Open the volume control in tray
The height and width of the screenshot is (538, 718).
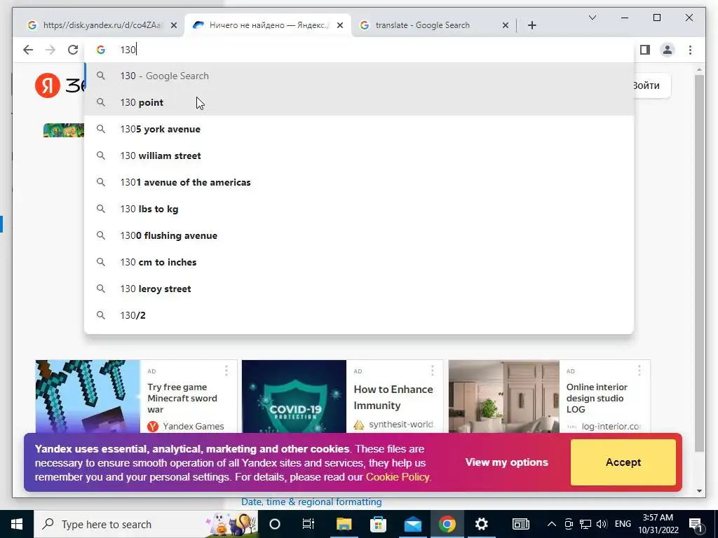coord(602,524)
